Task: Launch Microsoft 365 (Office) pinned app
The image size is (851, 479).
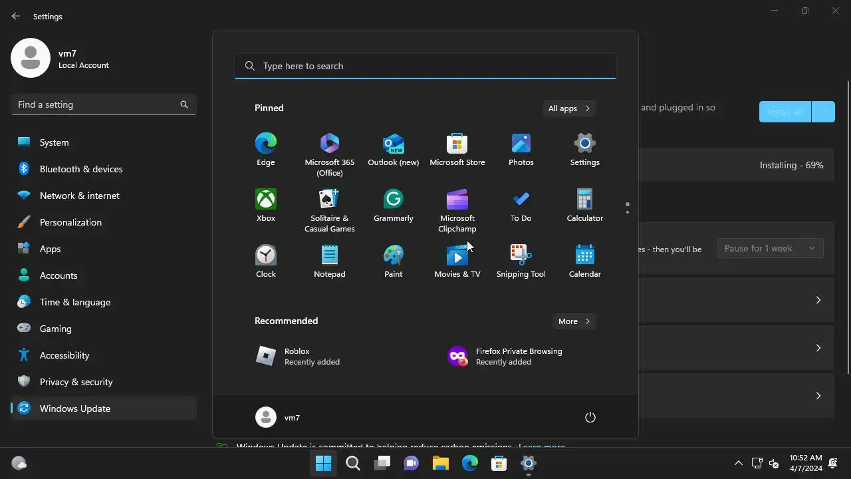Action: 329,154
